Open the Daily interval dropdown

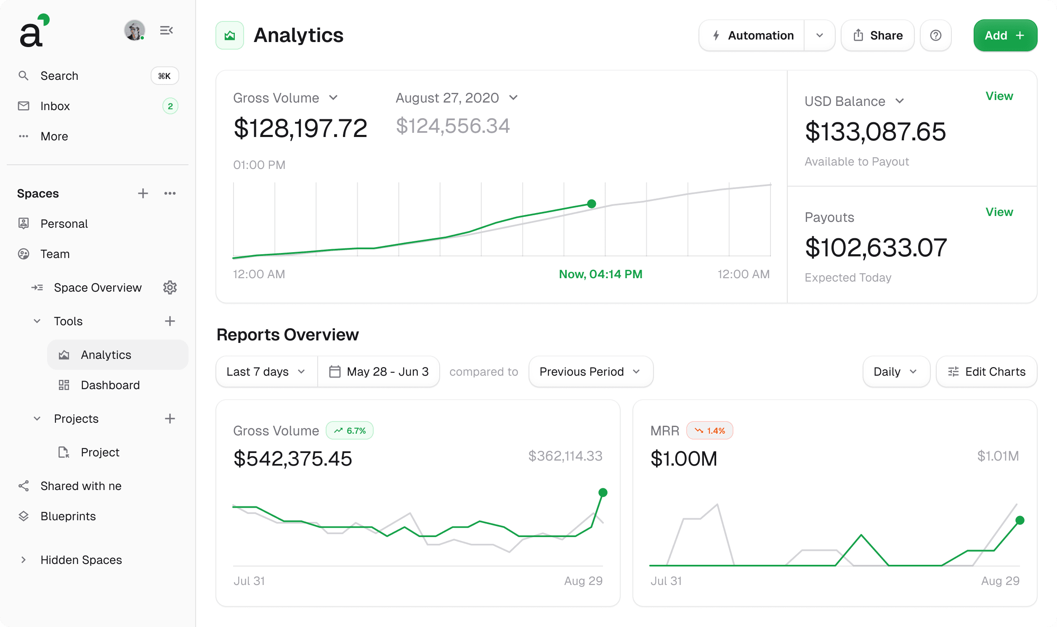coord(895,372)
